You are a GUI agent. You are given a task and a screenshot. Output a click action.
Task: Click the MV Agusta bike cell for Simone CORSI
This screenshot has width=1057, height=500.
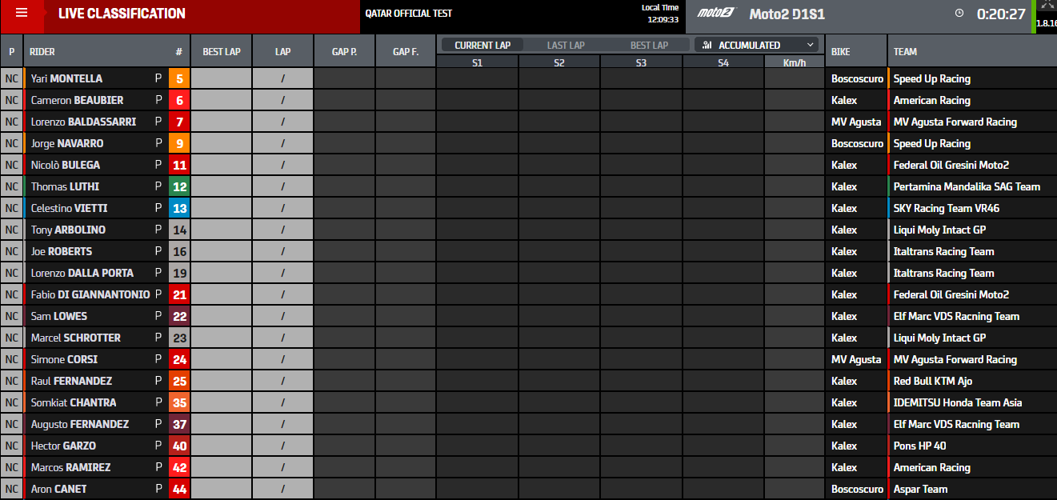click(x=856, y=359)
